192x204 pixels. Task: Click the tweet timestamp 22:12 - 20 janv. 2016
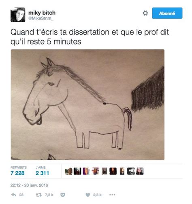click(29, 185)
